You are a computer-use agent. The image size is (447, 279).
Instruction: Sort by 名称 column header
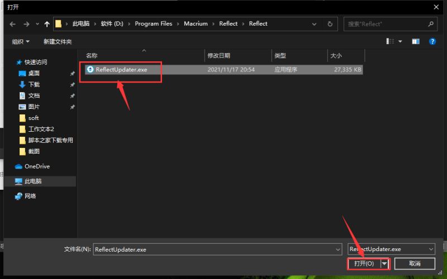(145, 55)
